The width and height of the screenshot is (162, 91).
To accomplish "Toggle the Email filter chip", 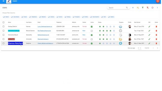I will click(24, 17).
